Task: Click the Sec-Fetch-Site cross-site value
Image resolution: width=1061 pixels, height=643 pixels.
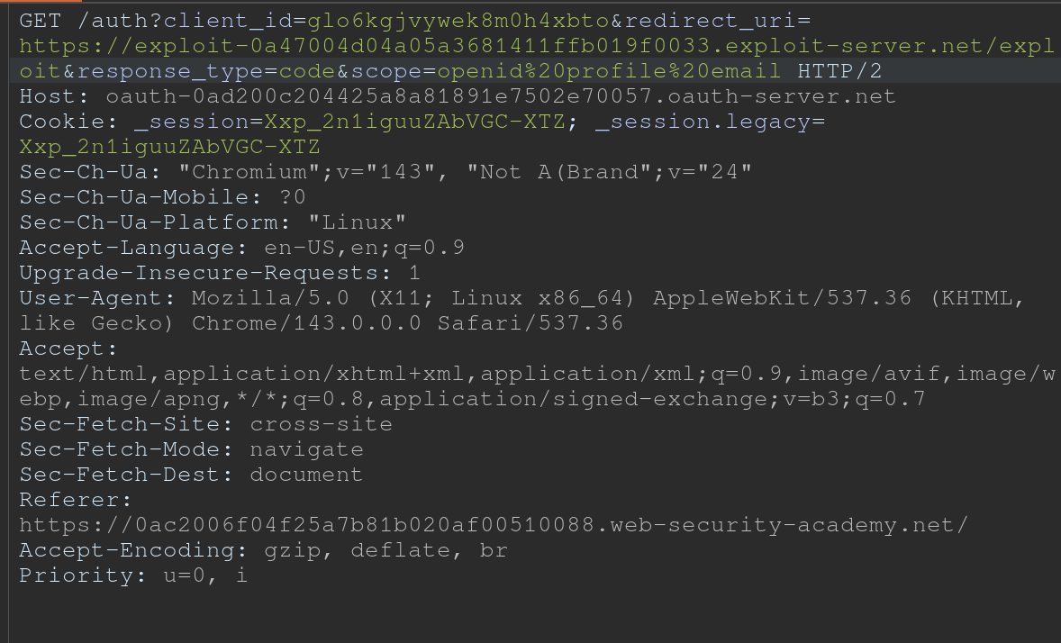Action: click(x=321, y=423)
